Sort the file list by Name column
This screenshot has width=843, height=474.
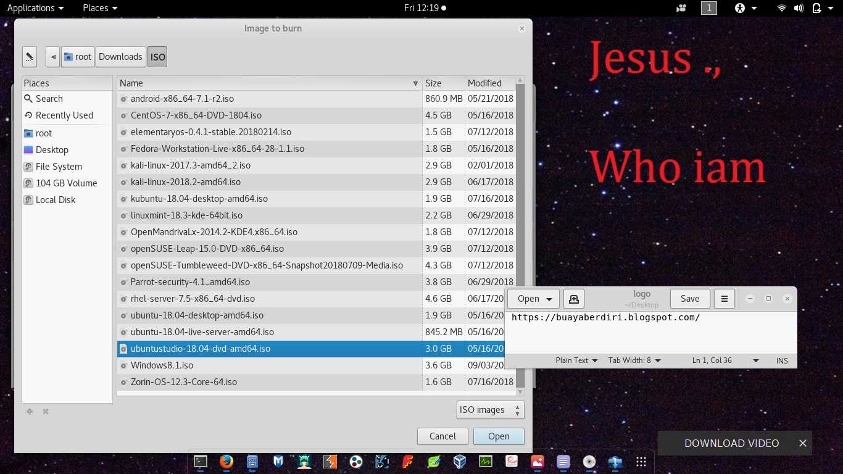point(269,83)
